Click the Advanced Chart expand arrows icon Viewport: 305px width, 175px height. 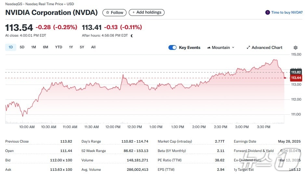[x=248, y=48]
